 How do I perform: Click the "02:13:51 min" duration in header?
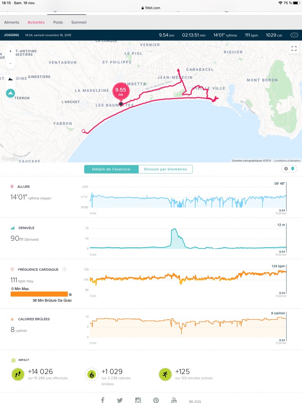194,35
